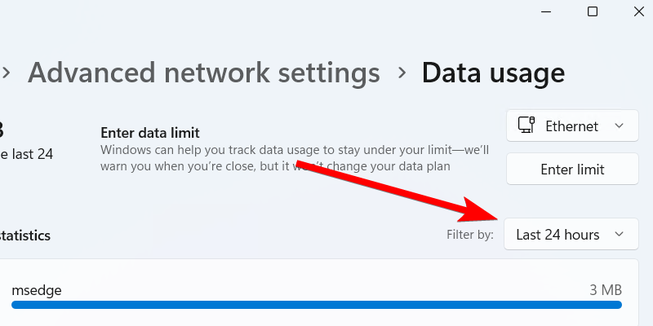Viewport: 653px width, 326px height.
Task: Open the Ethernet network selector dropdown
Action: [571, 126]
